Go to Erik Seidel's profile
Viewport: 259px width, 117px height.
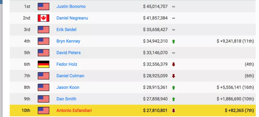66,29
